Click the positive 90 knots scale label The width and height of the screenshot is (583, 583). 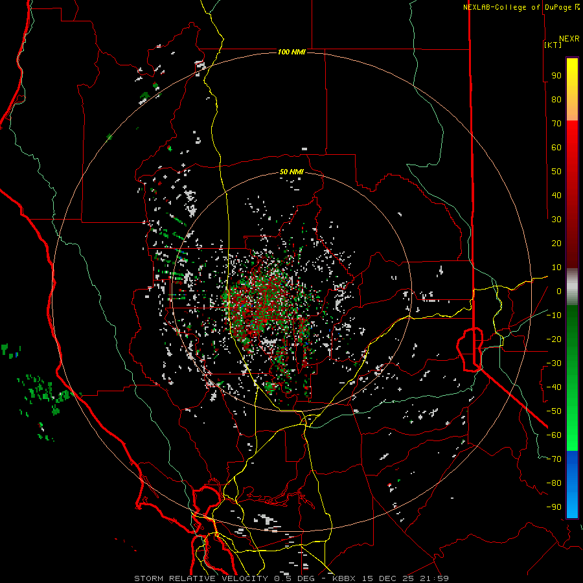556,76
